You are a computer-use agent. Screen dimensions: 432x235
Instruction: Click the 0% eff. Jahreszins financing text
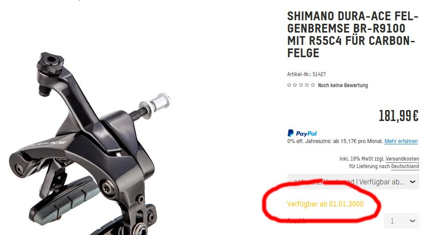click(335, 141)
